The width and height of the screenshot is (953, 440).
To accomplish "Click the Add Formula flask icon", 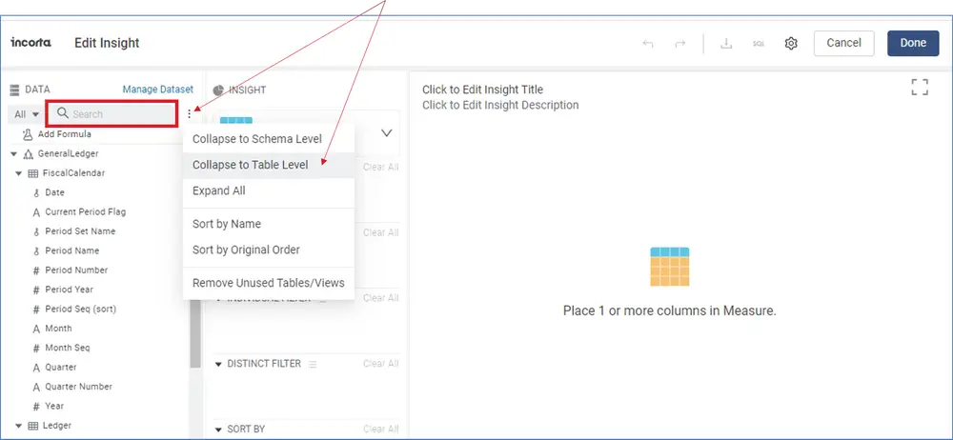I will pyautogui.click(x=27, y=133).
